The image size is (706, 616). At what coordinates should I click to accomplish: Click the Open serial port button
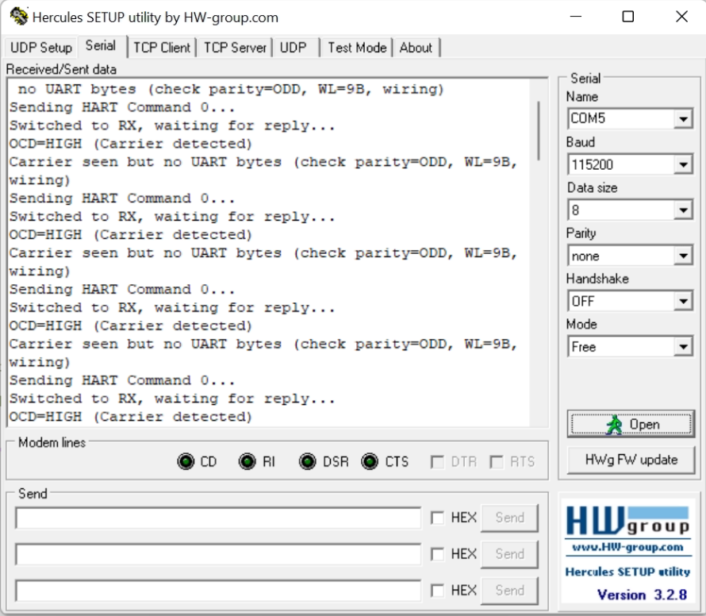[x=631, y=424]
